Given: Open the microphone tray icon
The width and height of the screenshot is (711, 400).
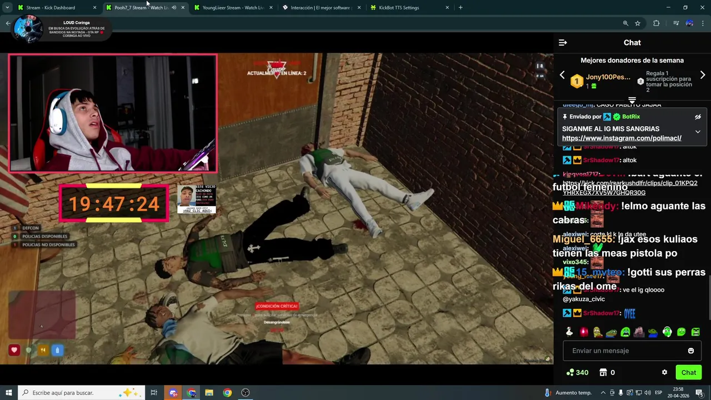Looking at the screenshot, I should (620, 393).
